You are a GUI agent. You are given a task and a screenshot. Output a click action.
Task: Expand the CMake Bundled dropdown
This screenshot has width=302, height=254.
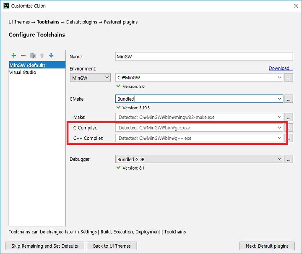(x=279, y=99)
